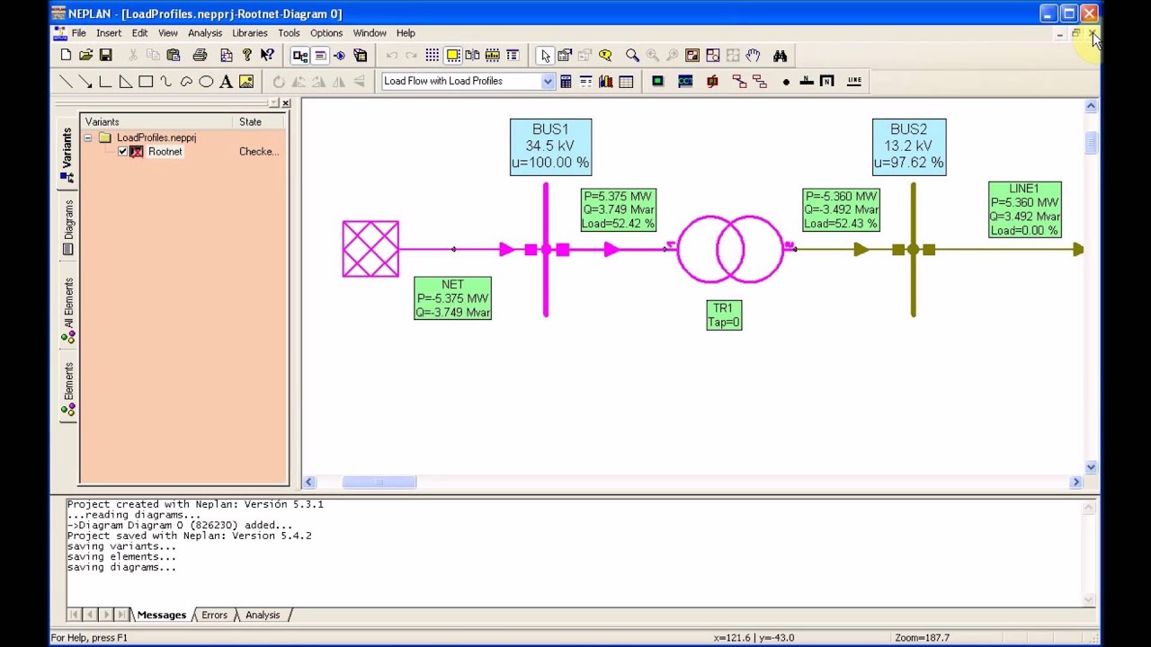Click the LINE1 result label
Viewport: 1151px width, 647px height.
1024,209
